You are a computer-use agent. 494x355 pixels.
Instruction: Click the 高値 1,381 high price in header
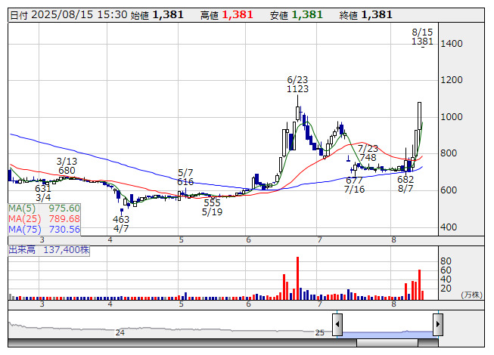click(x=227, y=14)
